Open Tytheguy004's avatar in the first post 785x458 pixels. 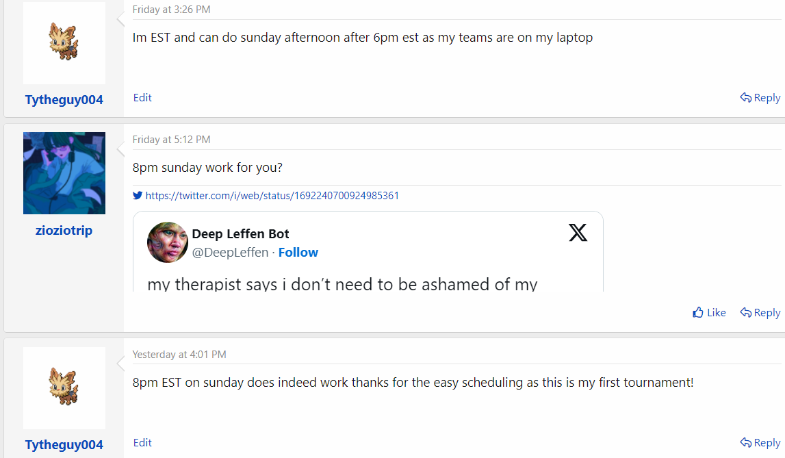coord(64,42)
